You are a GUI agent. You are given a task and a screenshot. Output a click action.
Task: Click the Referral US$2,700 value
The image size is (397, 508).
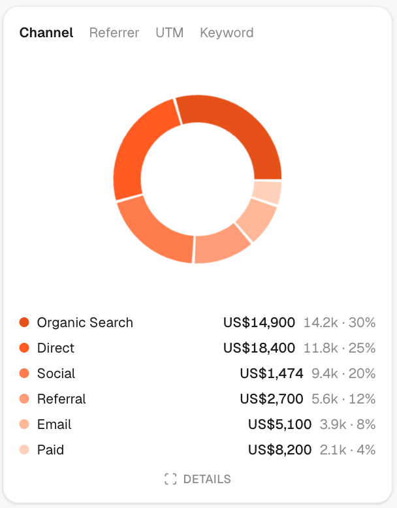[272, 399]
